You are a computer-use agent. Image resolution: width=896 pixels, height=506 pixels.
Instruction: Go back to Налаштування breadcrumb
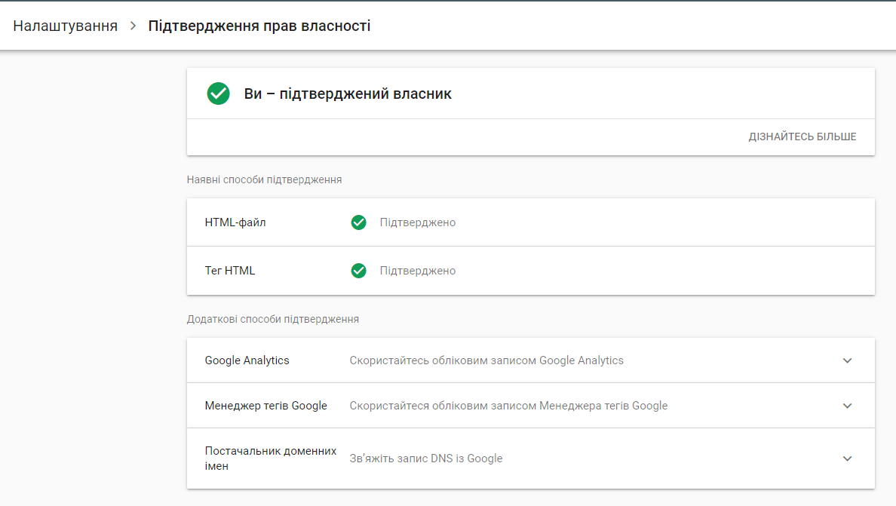pos(65,26)
